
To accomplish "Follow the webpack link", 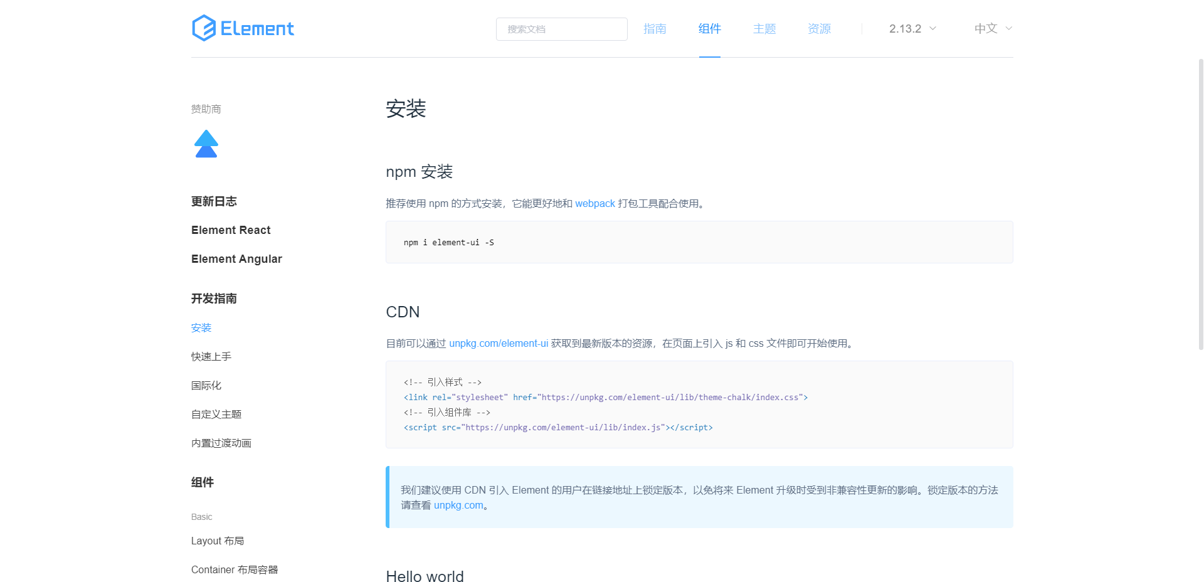I will pos(594,204).
